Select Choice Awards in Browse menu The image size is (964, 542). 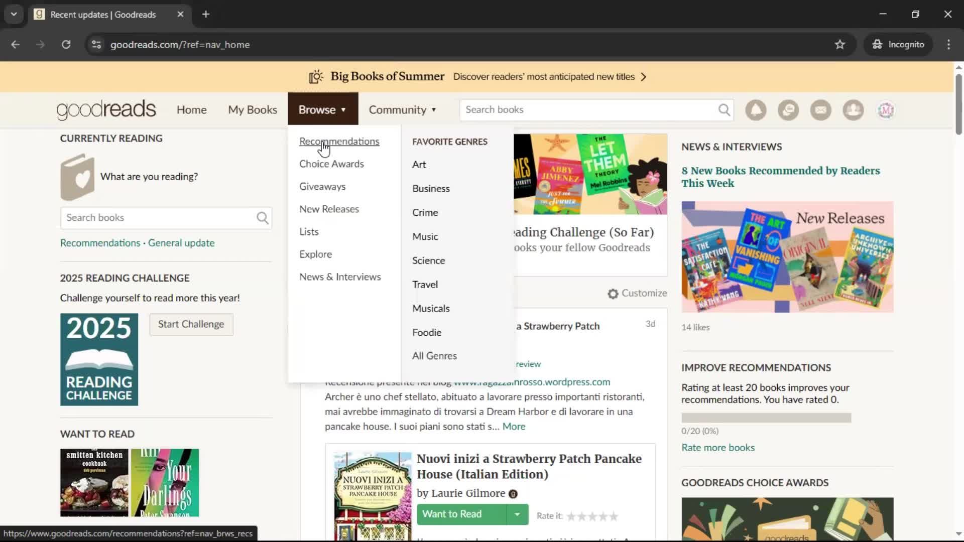pos(331,164)
